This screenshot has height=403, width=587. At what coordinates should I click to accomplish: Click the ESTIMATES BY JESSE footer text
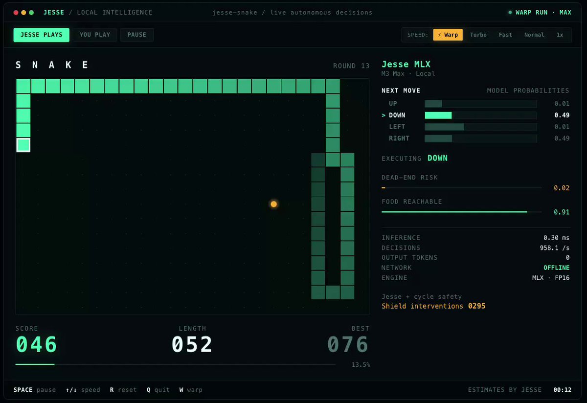(505, 390)
